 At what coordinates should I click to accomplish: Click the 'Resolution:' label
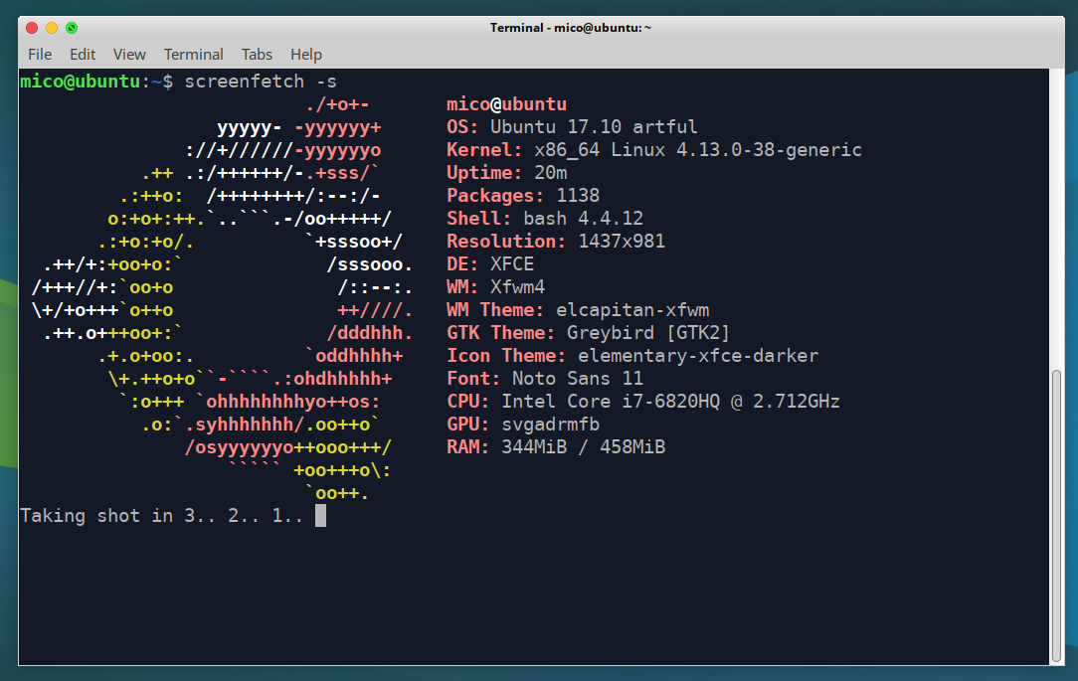[507, 242]
